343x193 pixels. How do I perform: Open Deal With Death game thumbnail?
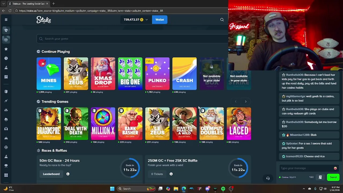76,124
